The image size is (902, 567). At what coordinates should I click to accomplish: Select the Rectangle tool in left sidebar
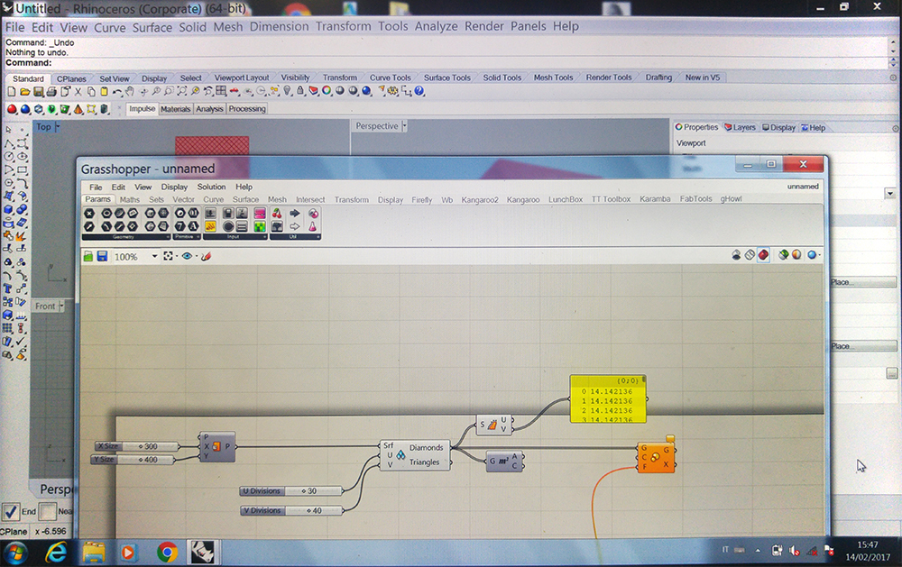[22, 169]
